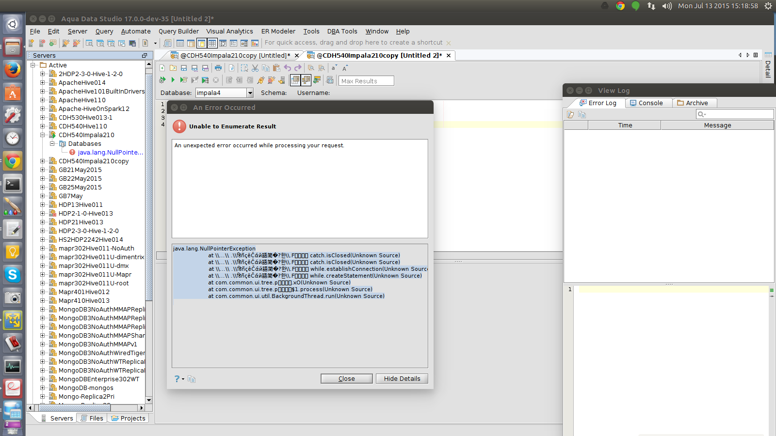The width and height of the screenshot is (776, 436).
Task: Click the chart Visual Analytics icon in main toolbar
Action: coord(255,43)
